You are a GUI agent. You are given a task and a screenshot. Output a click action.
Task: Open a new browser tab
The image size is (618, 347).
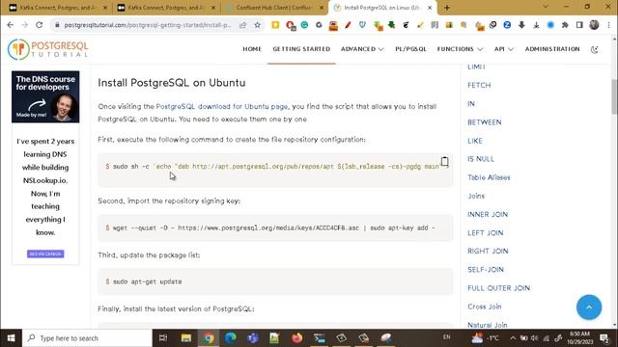446,8
